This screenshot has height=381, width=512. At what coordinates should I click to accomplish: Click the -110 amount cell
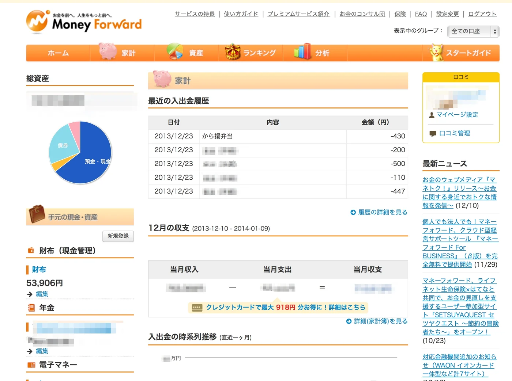tap(377, 178)
